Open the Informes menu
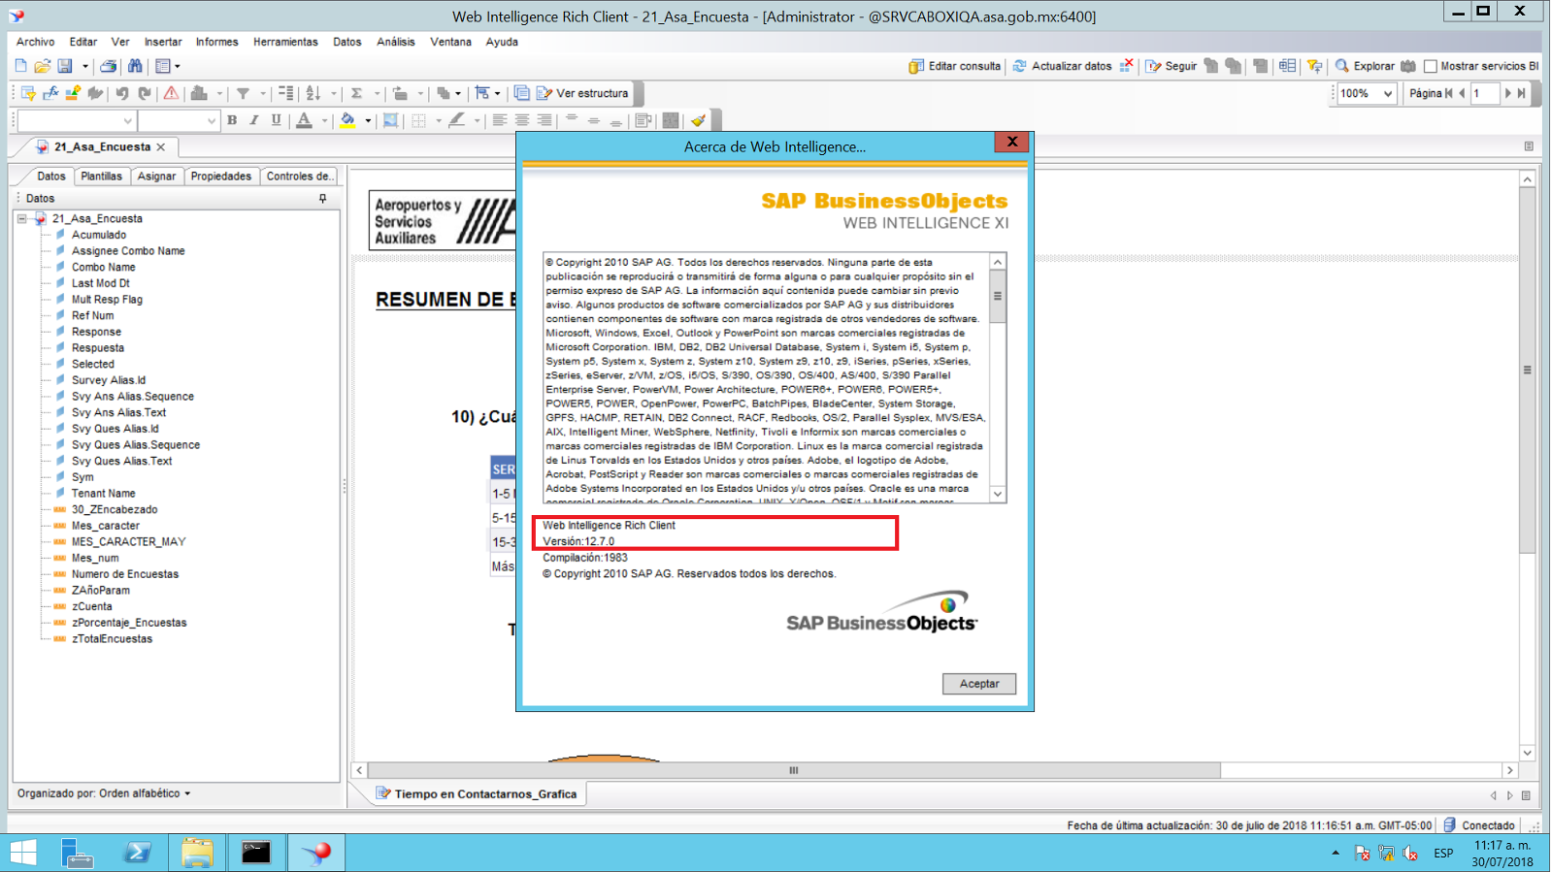 (x=216, y=42)
